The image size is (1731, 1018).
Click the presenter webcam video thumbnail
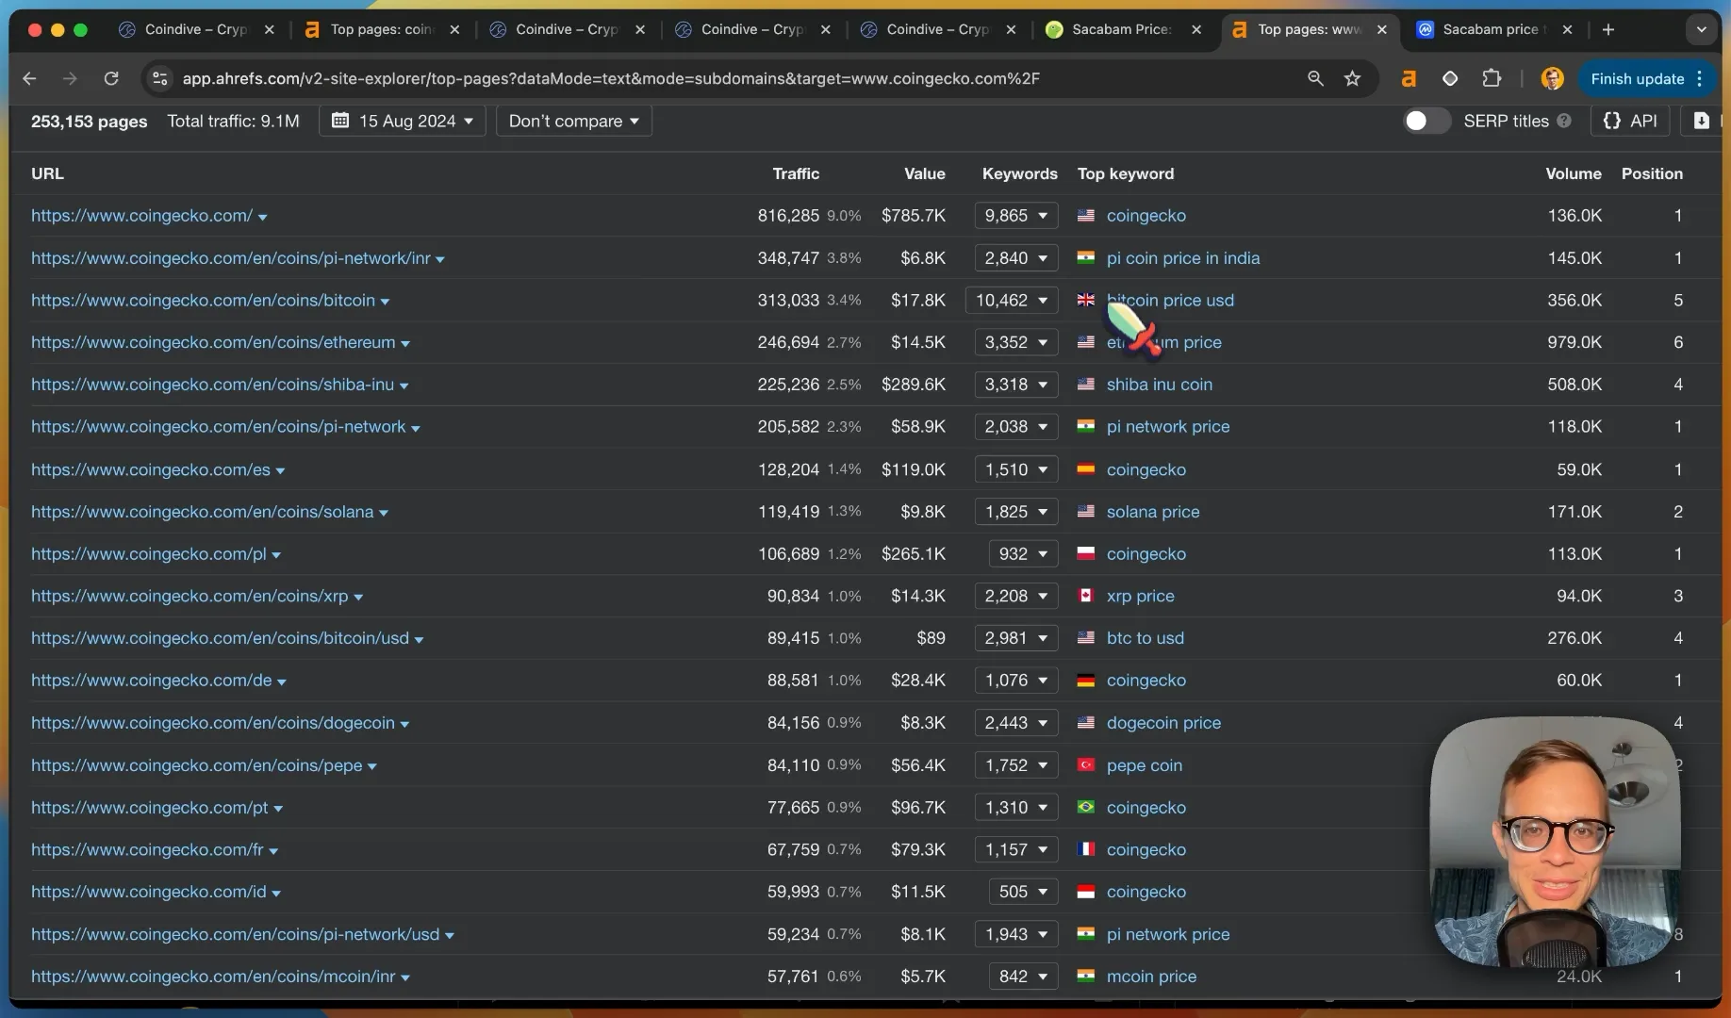tap(1556, 842)
